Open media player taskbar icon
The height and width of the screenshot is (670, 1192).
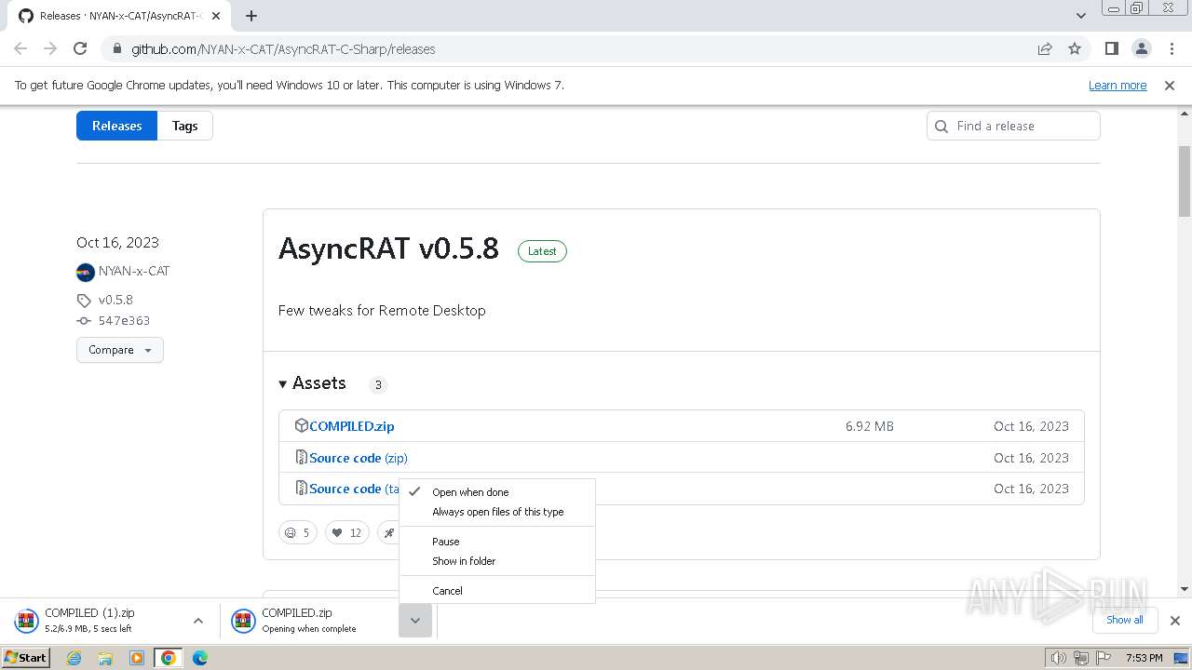(137, 658)
